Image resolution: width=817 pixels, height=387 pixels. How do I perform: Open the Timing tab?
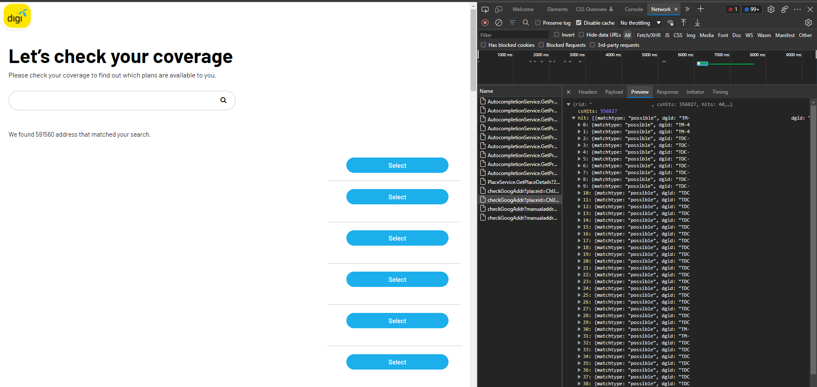[720, 92]
